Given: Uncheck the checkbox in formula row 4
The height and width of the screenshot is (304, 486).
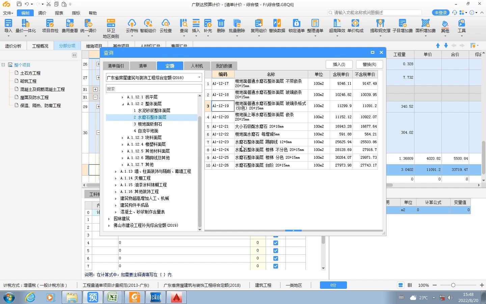Looking at the screenshot, I should point(275,243).
